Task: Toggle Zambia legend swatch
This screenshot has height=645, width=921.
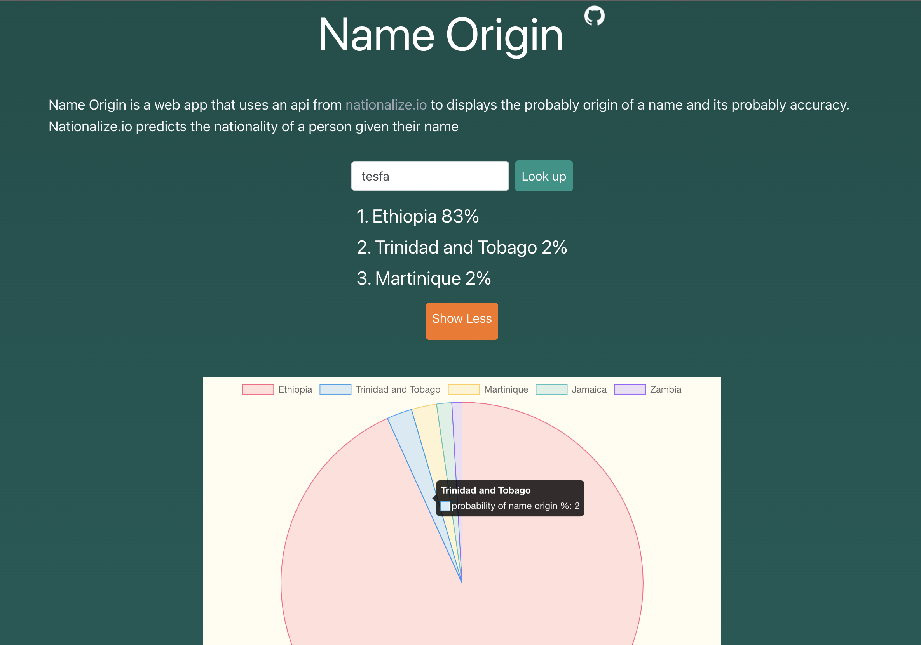Action: click(x=630, y=389)
